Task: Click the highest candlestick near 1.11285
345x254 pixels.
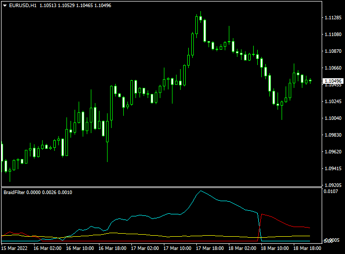Action: coord(201,17)
